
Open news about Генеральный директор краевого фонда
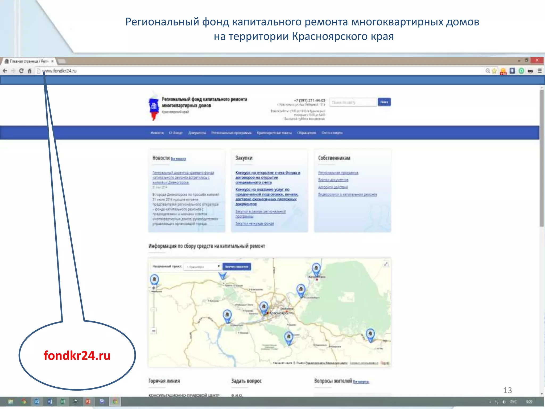coord(183,178)
